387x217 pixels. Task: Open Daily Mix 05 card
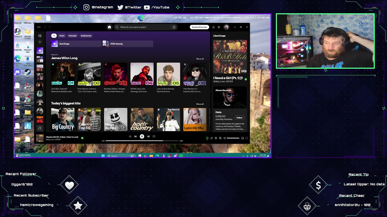(168, 78)
